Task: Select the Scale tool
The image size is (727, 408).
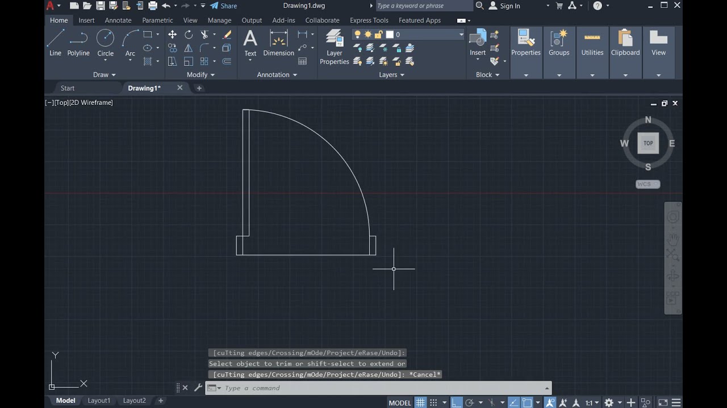Action: point(189,61)
